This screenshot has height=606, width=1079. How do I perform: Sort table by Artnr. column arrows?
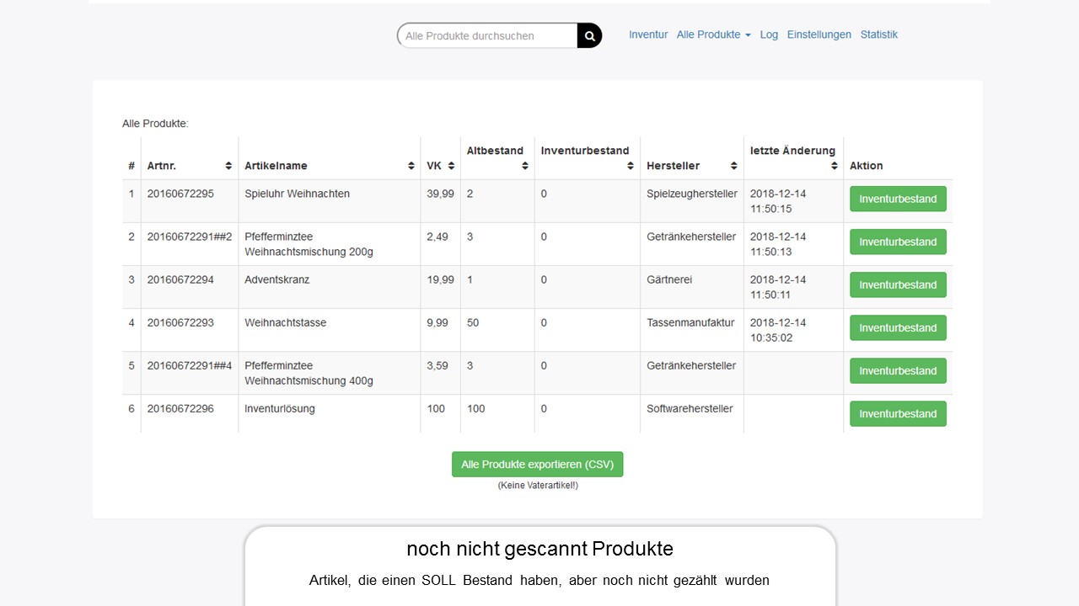coord(228,166)
